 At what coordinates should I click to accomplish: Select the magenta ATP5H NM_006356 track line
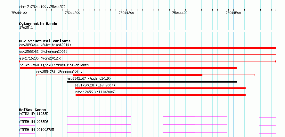click(147, 125)
